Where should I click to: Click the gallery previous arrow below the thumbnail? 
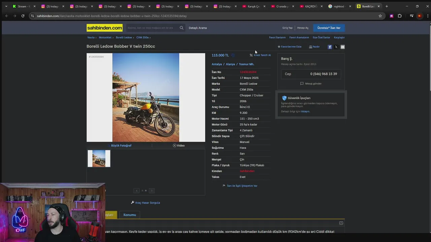pyautogui.click(x=136, y=191)
